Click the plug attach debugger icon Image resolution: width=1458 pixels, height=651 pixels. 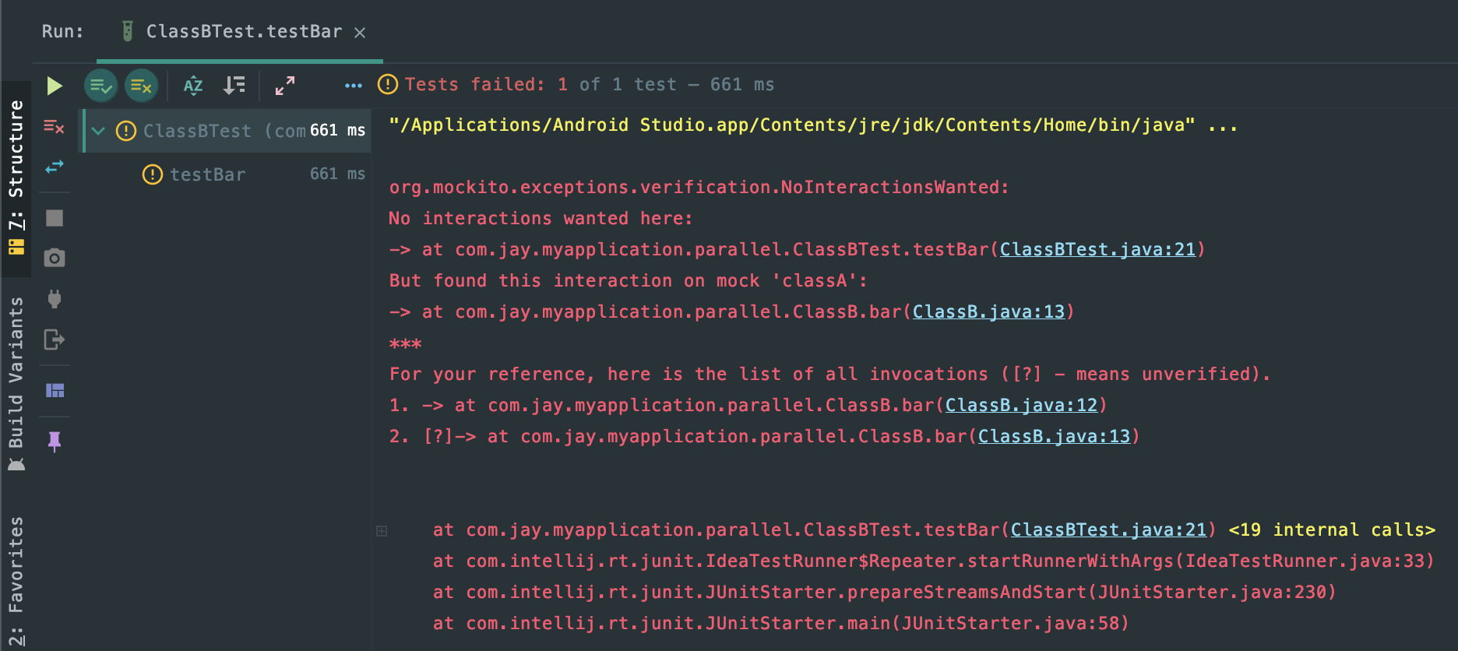55,299
